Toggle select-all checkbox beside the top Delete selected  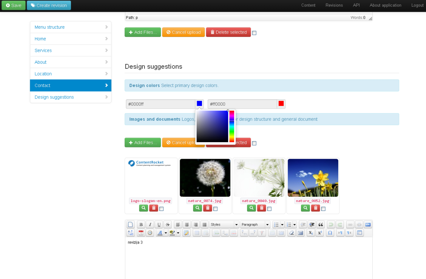point(254,33)
